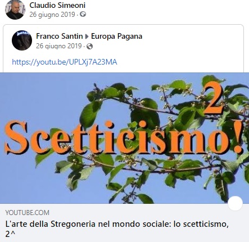Click the YOUTUBE.COM source label
The image size is (249, 242).
click(28, 213)
